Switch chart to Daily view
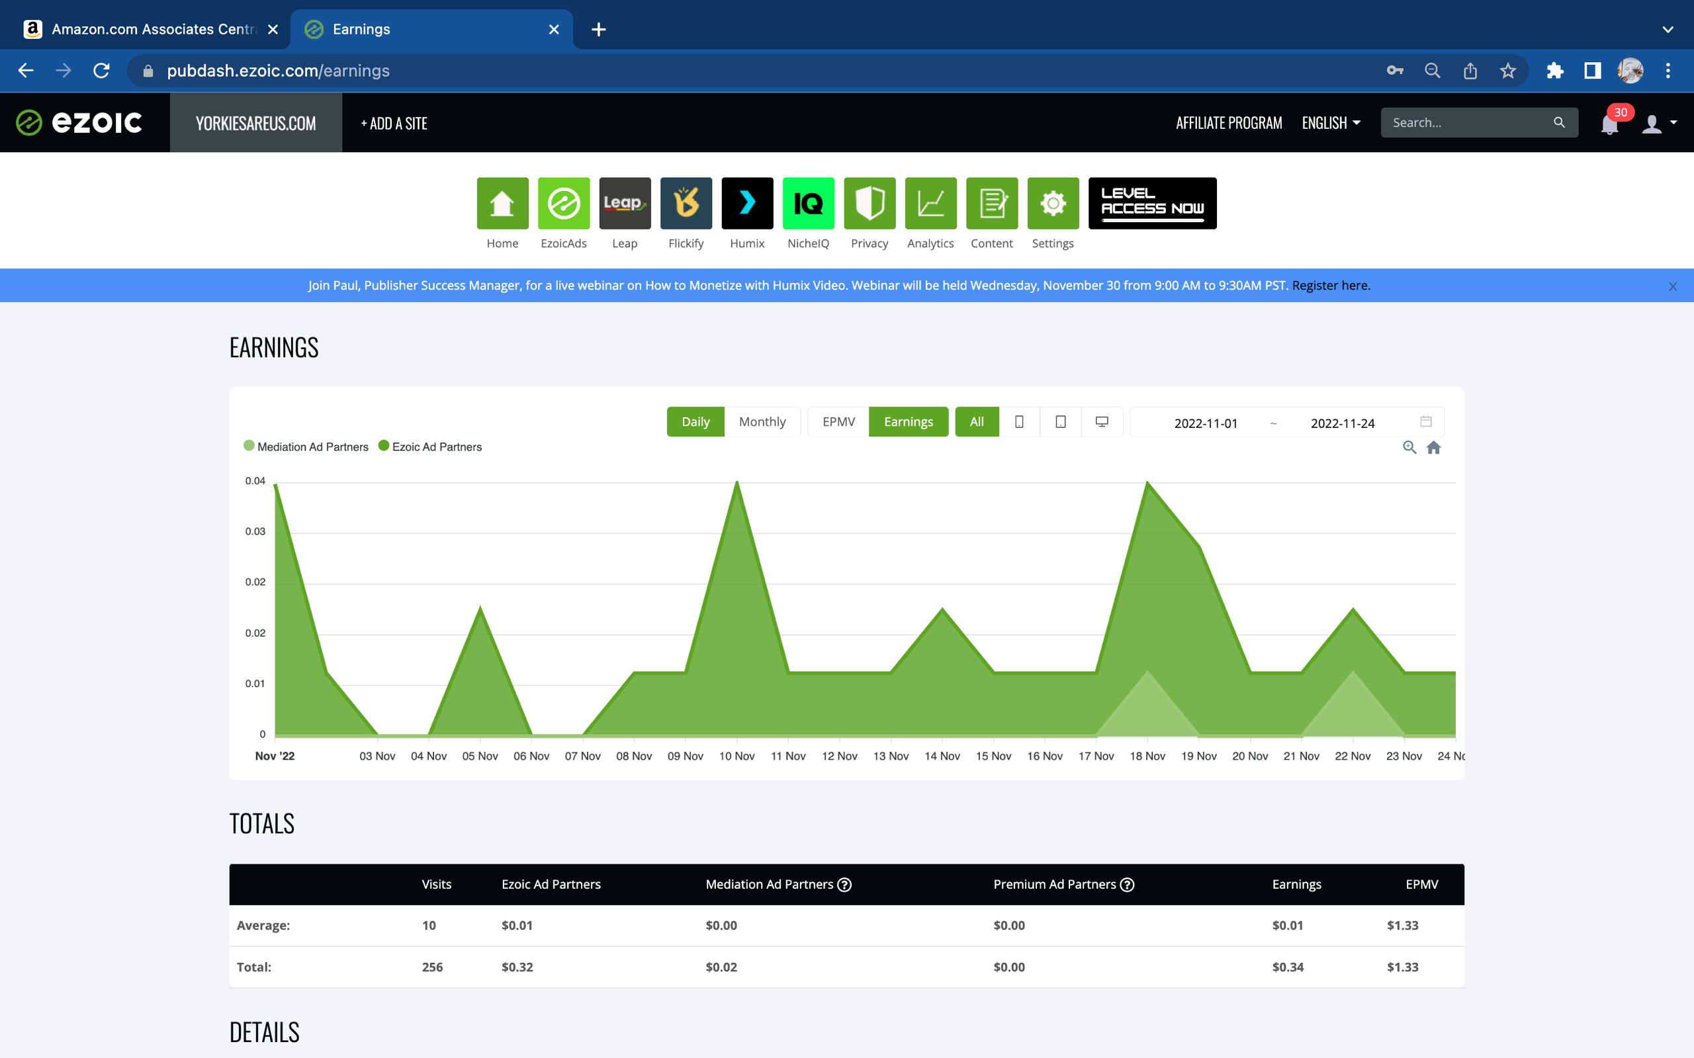 pos(695,422)
